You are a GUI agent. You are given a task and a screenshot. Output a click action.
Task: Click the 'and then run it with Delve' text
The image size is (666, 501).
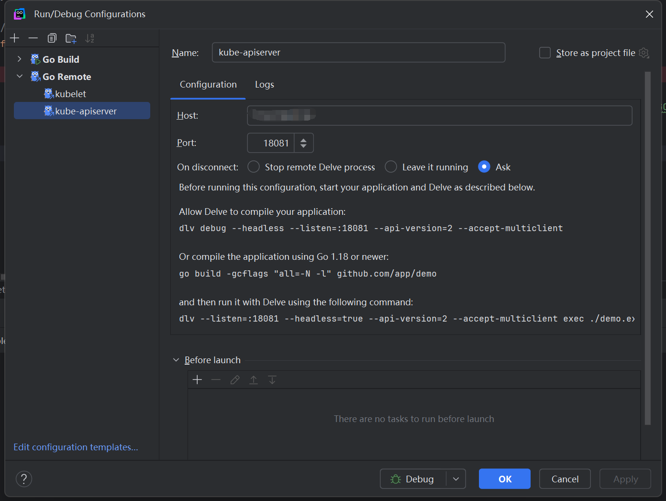click(x=296, y=302)
